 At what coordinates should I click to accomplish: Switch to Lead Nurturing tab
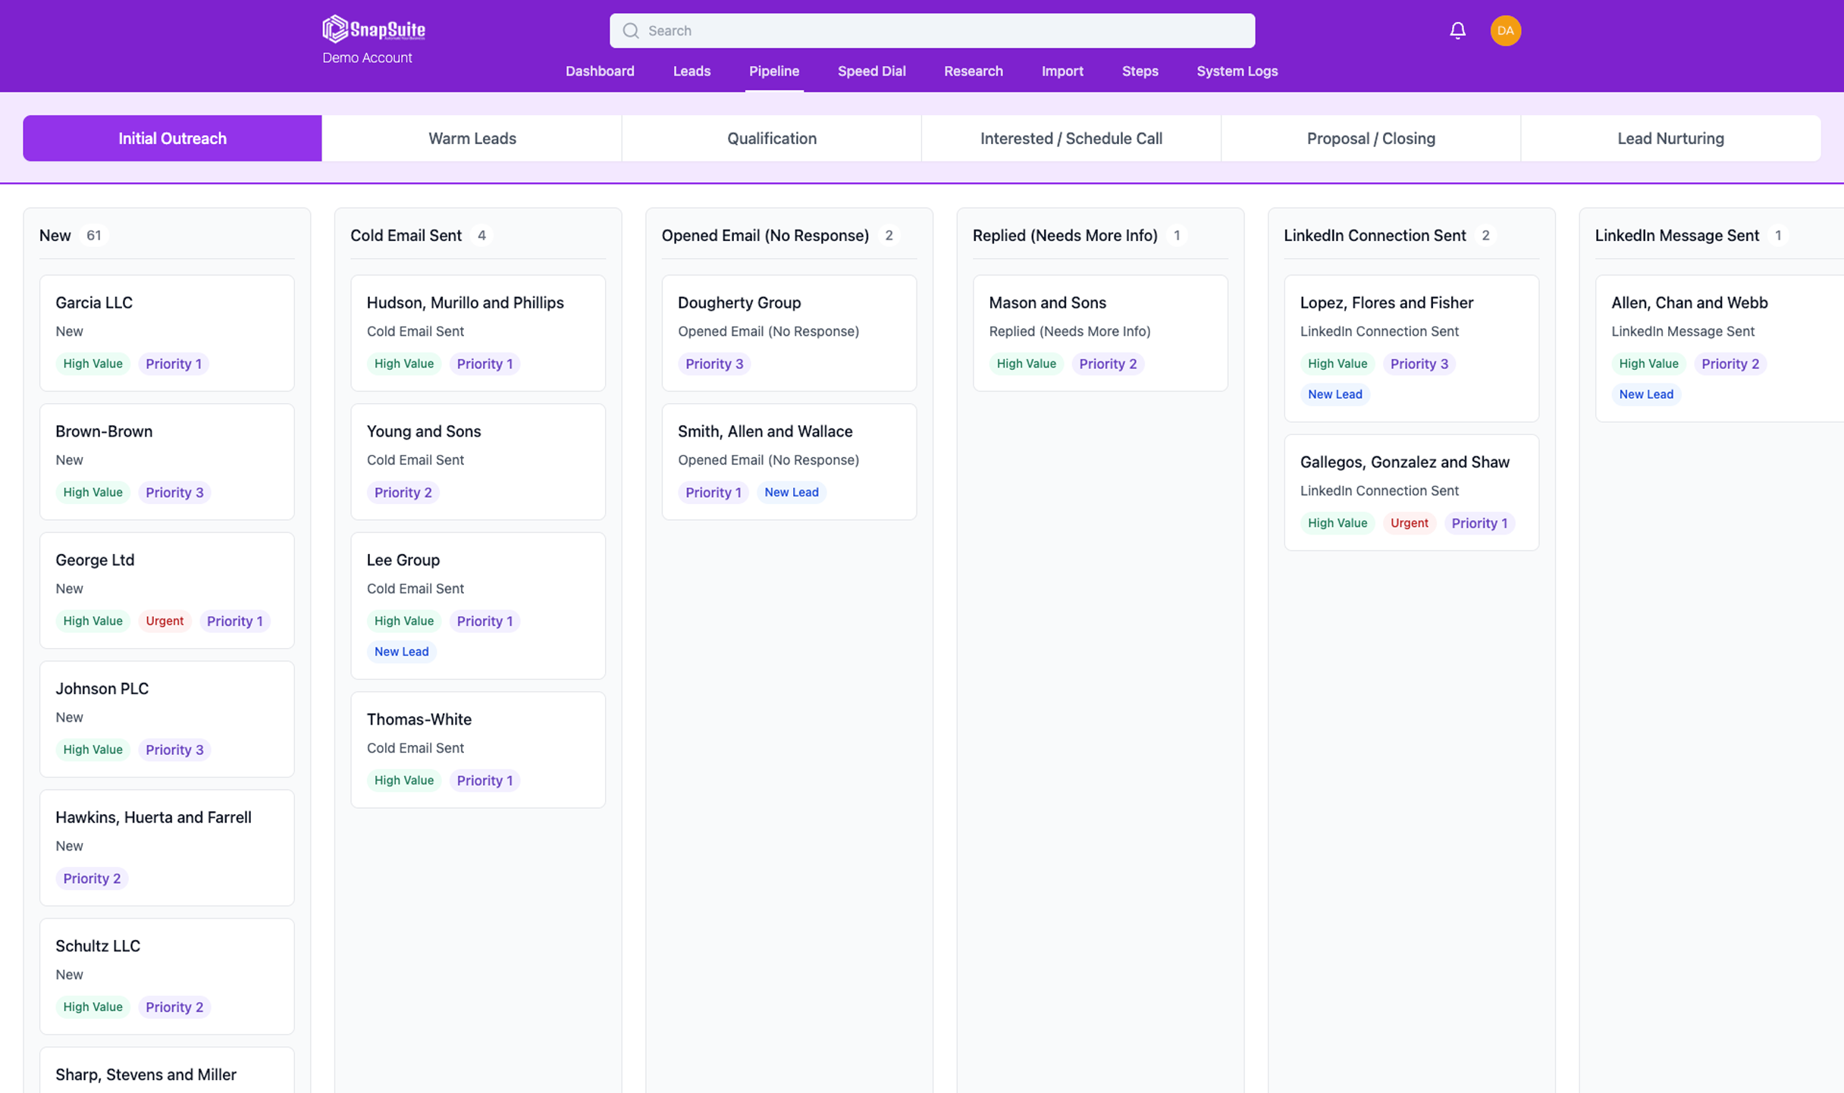tap(1670, 138)
